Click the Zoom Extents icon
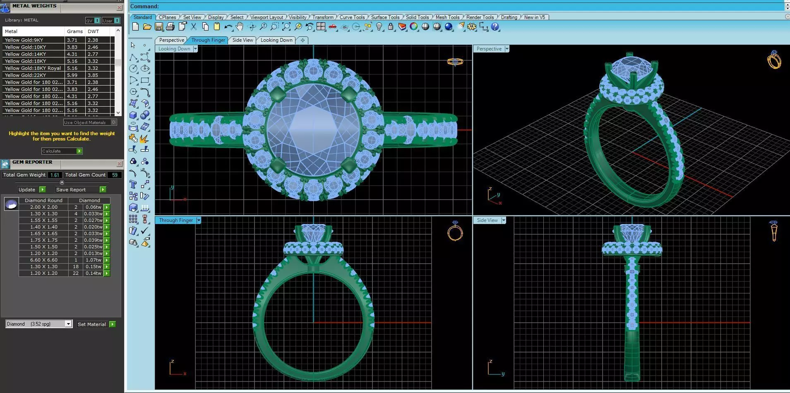Viewport: 790px width, 393px height. point(286,27)
